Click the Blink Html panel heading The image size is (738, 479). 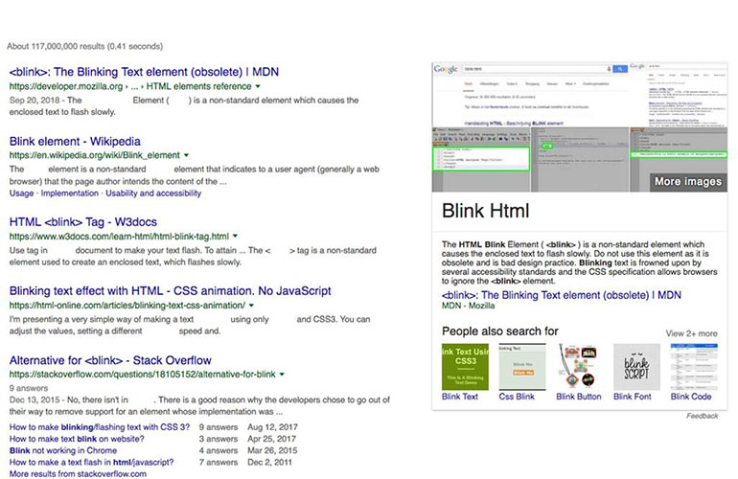pyautogui.click(x=486, y=211)
